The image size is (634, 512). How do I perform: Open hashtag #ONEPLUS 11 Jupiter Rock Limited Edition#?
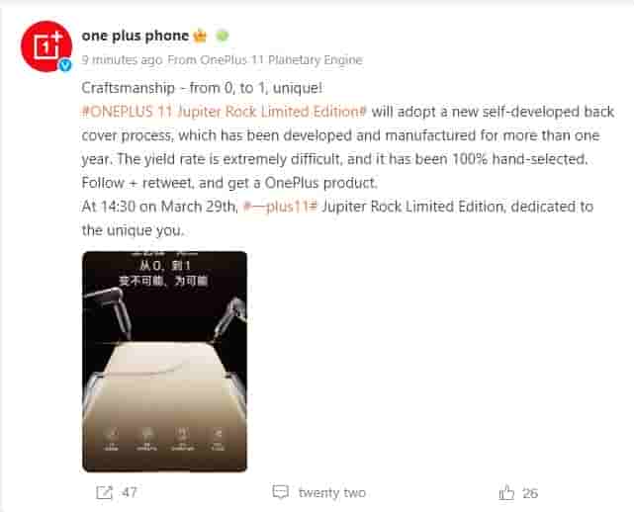[224, 112]
